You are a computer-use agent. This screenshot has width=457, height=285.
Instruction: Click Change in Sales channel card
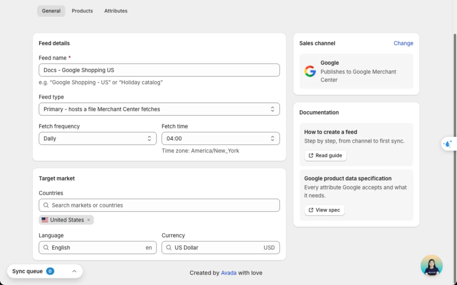click(403, 43)
